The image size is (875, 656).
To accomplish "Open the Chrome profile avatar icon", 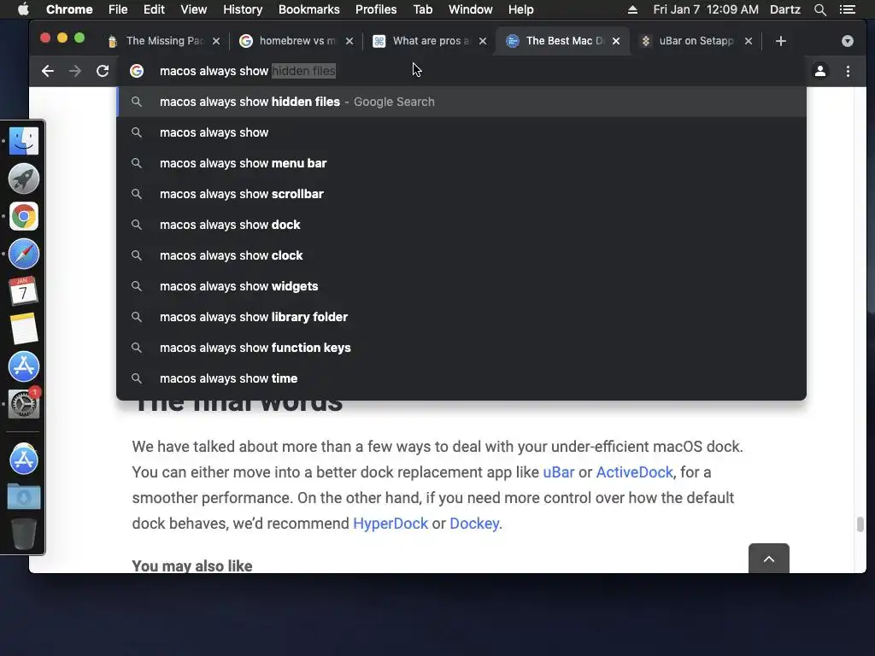I will (820, 71).
